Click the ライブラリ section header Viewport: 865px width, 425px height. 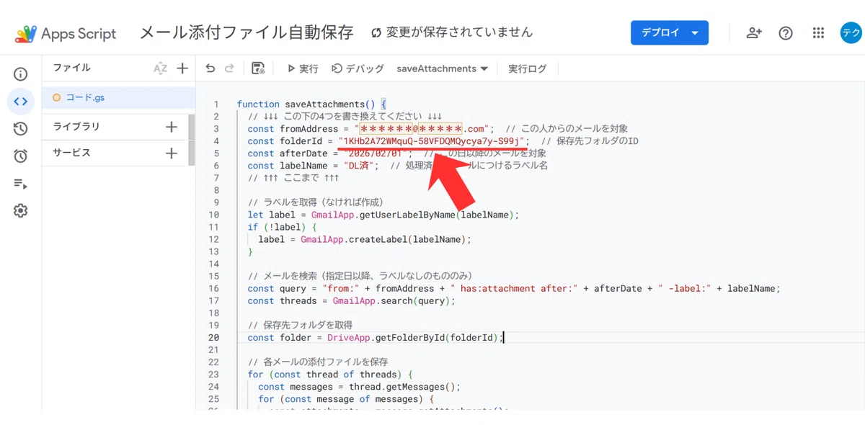pos(76,127)
